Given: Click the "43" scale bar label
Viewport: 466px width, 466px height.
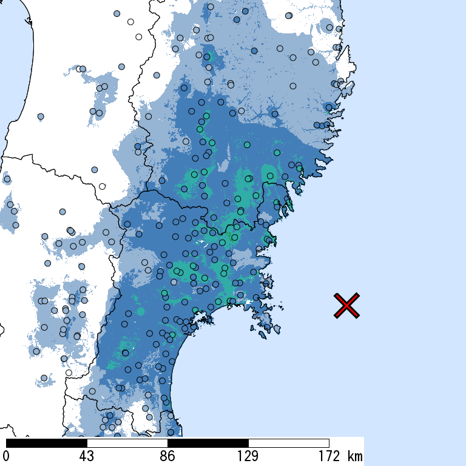Looking at the screenshot, I should (87, 456).
